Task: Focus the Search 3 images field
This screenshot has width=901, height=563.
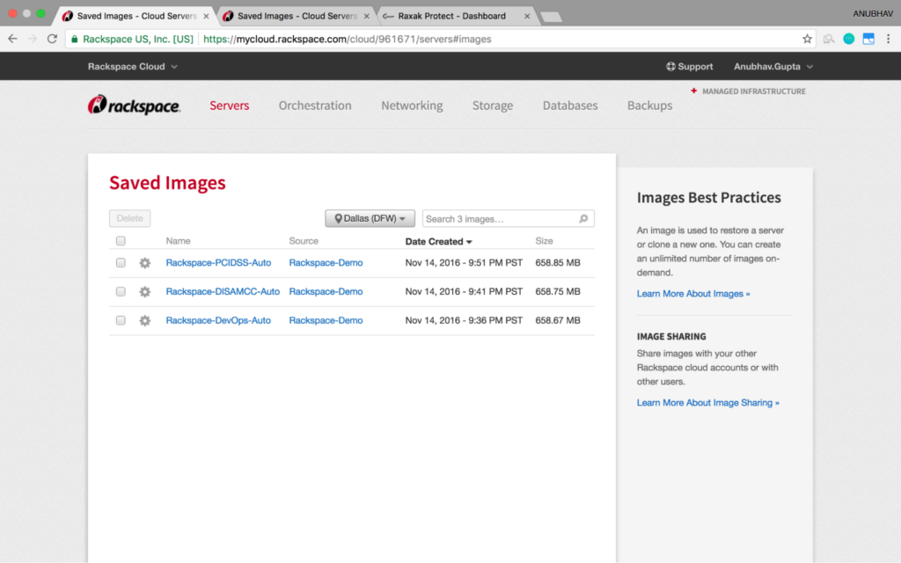Action: click(x=508, y=218)
